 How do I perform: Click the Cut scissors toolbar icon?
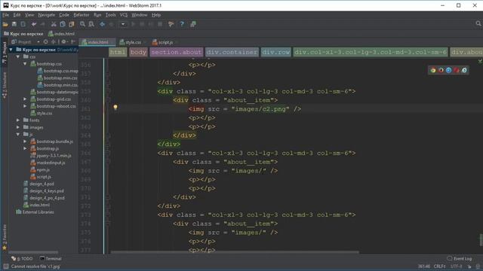54,24
